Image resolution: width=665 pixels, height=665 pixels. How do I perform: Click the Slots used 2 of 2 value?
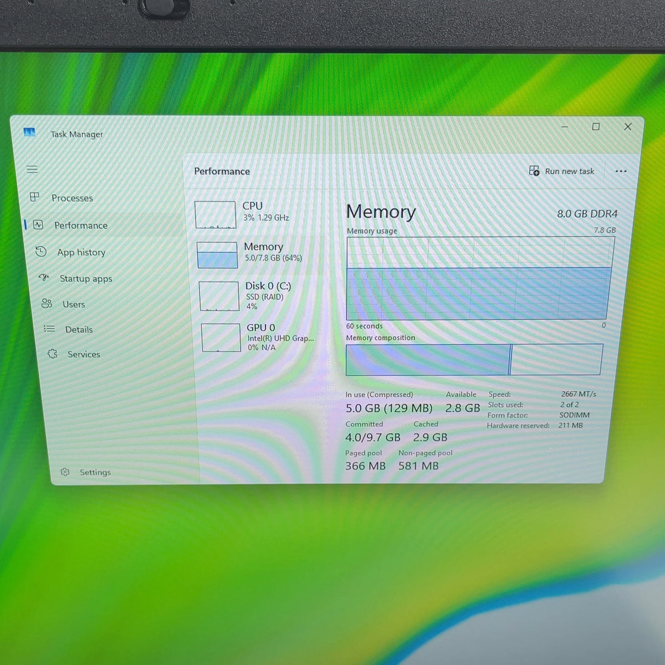[569, 405]
